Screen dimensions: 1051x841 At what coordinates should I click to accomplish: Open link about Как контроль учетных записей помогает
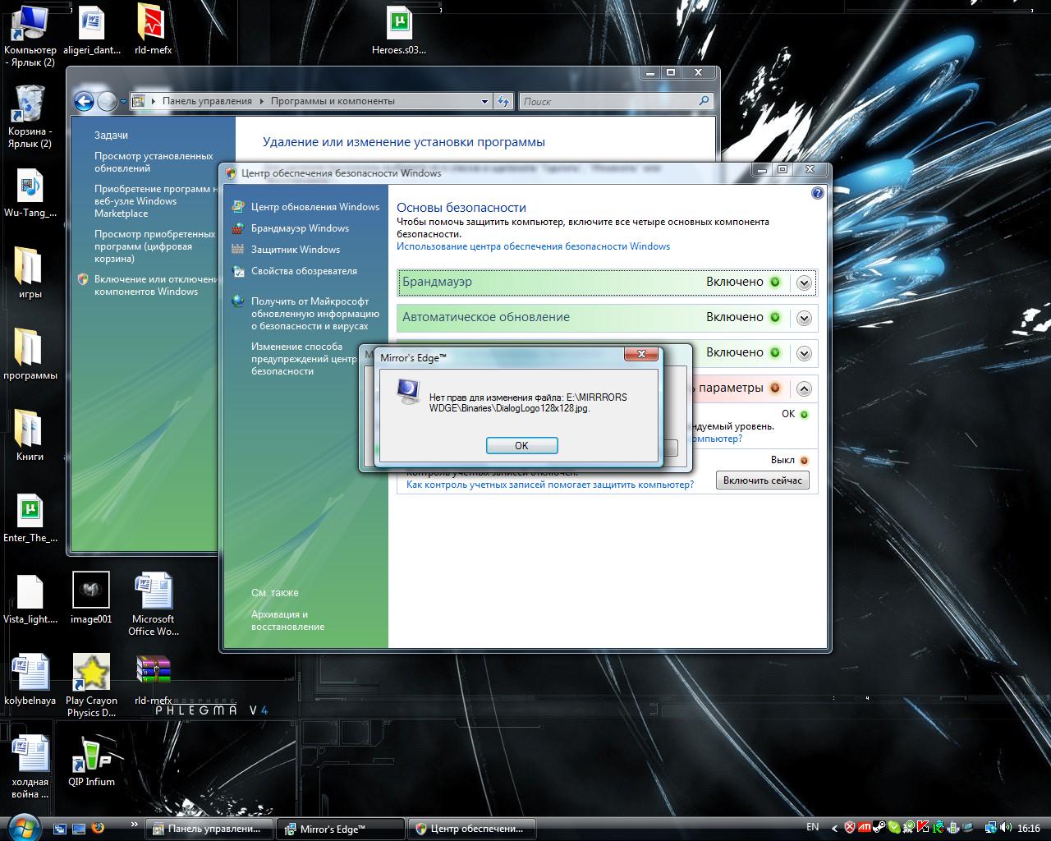pos(550,485)
